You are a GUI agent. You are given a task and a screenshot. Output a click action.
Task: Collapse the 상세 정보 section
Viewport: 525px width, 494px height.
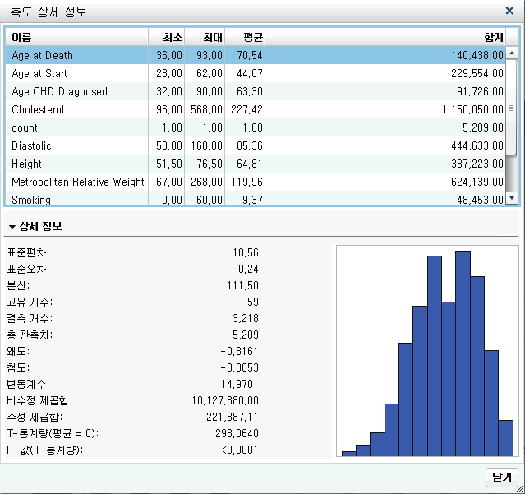13,226
